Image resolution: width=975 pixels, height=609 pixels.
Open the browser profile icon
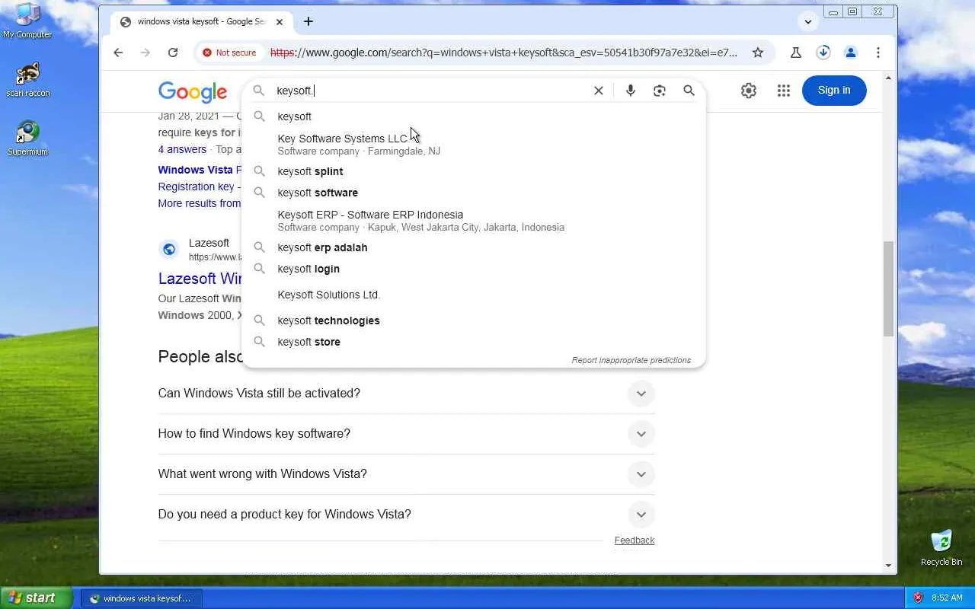click(x=851, y=53)
